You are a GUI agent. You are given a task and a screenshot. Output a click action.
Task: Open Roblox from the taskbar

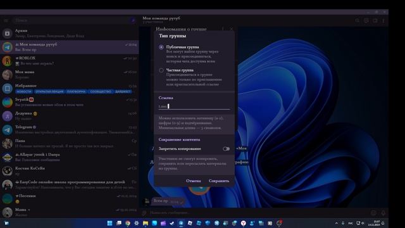click(x=190, y=223)
